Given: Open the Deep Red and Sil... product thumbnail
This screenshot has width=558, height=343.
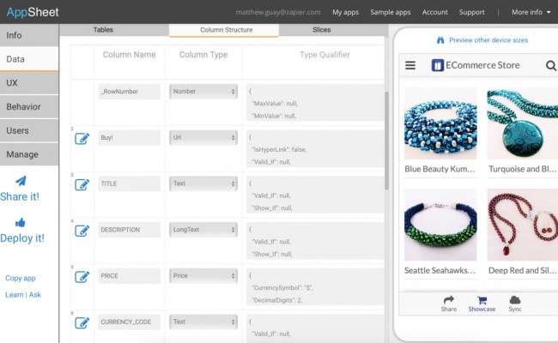Looking at the screenshot, I should tap(523, 225).
